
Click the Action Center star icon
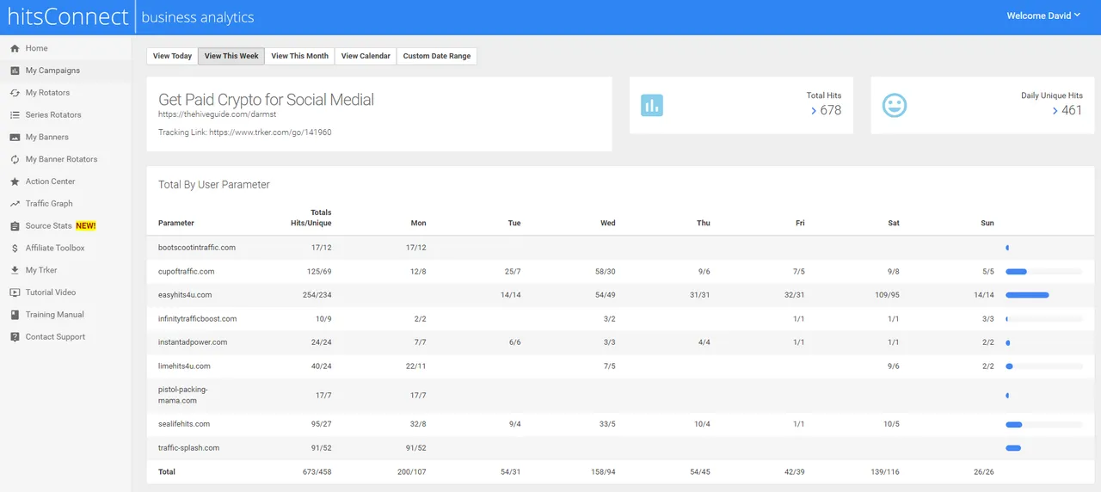click(15, 181)
